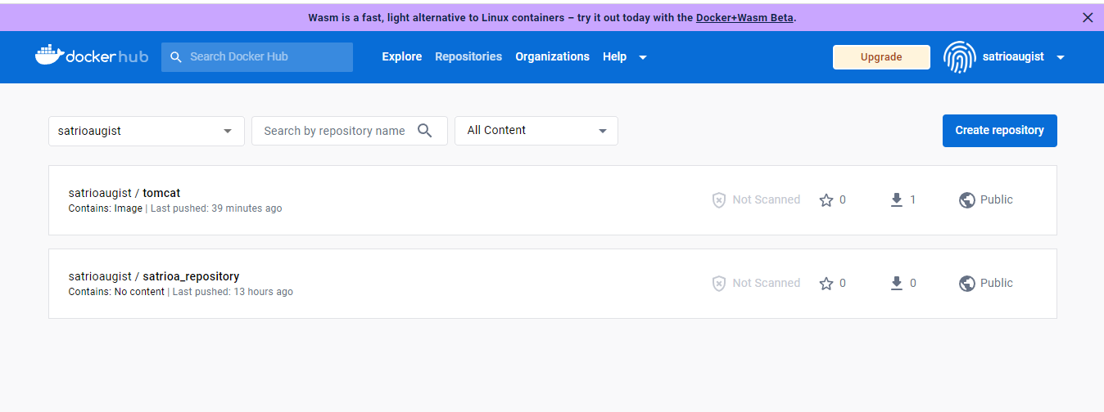Click 'Not Scanned' text on satrioa_repository row

pos(767,283)
